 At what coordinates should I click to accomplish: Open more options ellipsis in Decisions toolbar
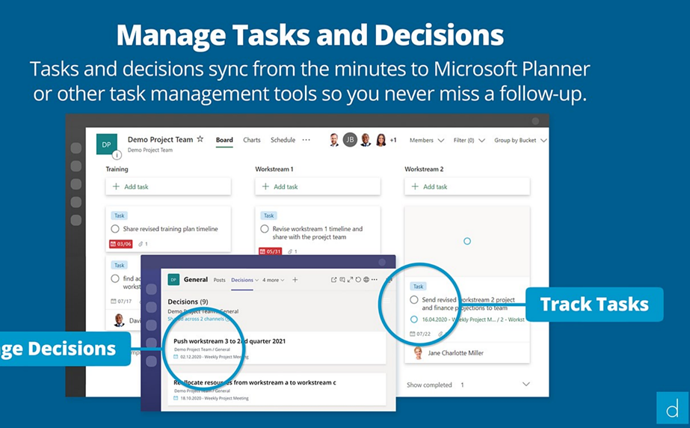tap(374, 280)
